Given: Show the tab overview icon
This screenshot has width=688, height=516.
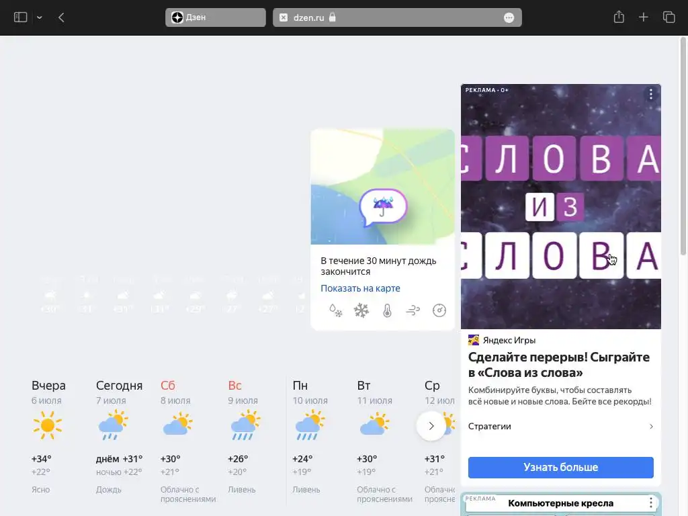Looking at the screenshot, I should coord(669,17).
